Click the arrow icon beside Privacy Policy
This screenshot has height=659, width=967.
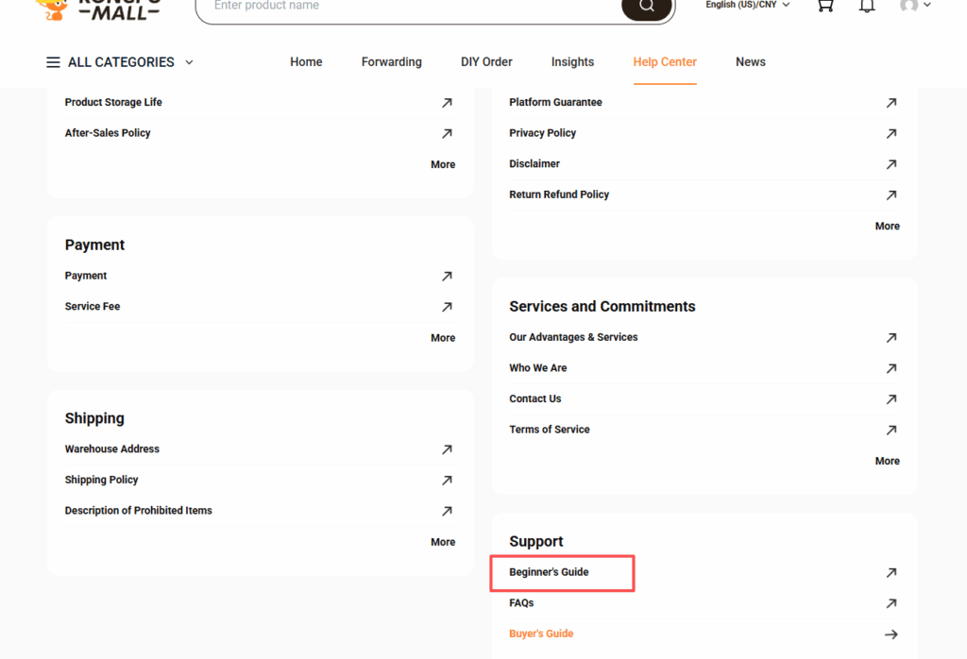pyautogui.click(x=891, y=133)
